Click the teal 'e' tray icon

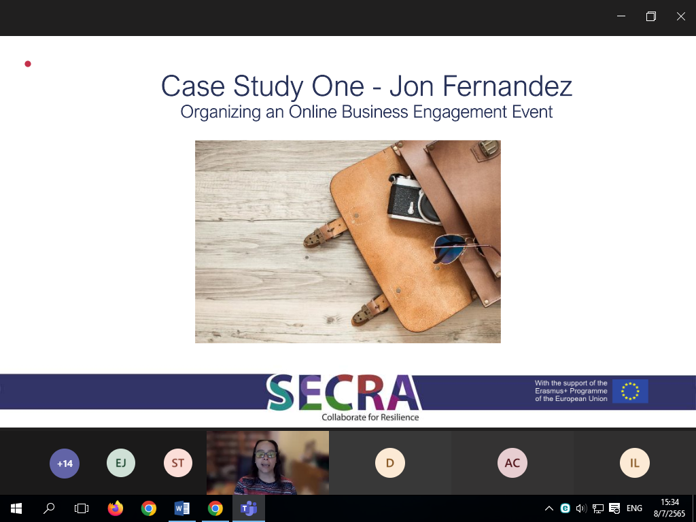pyautogui.click(x=565, y=508)
